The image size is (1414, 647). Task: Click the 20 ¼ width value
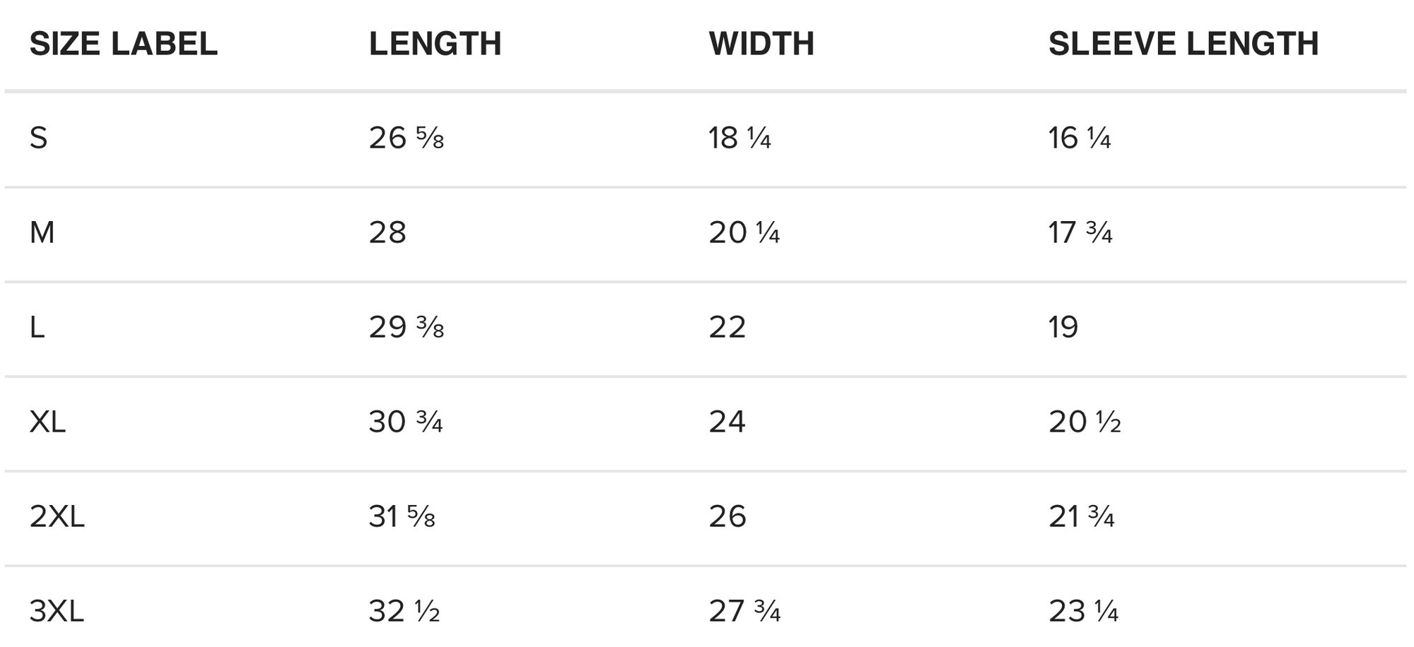click(744, 232)
